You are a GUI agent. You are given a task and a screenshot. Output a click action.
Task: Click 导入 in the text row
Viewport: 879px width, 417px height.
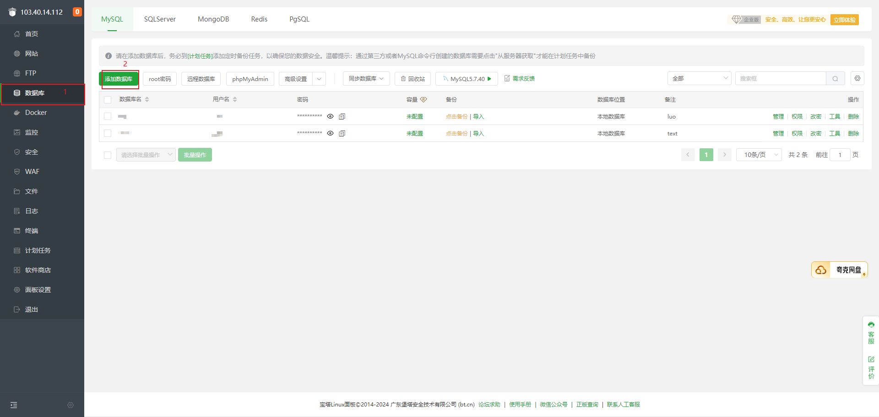(x=478, y=134)
